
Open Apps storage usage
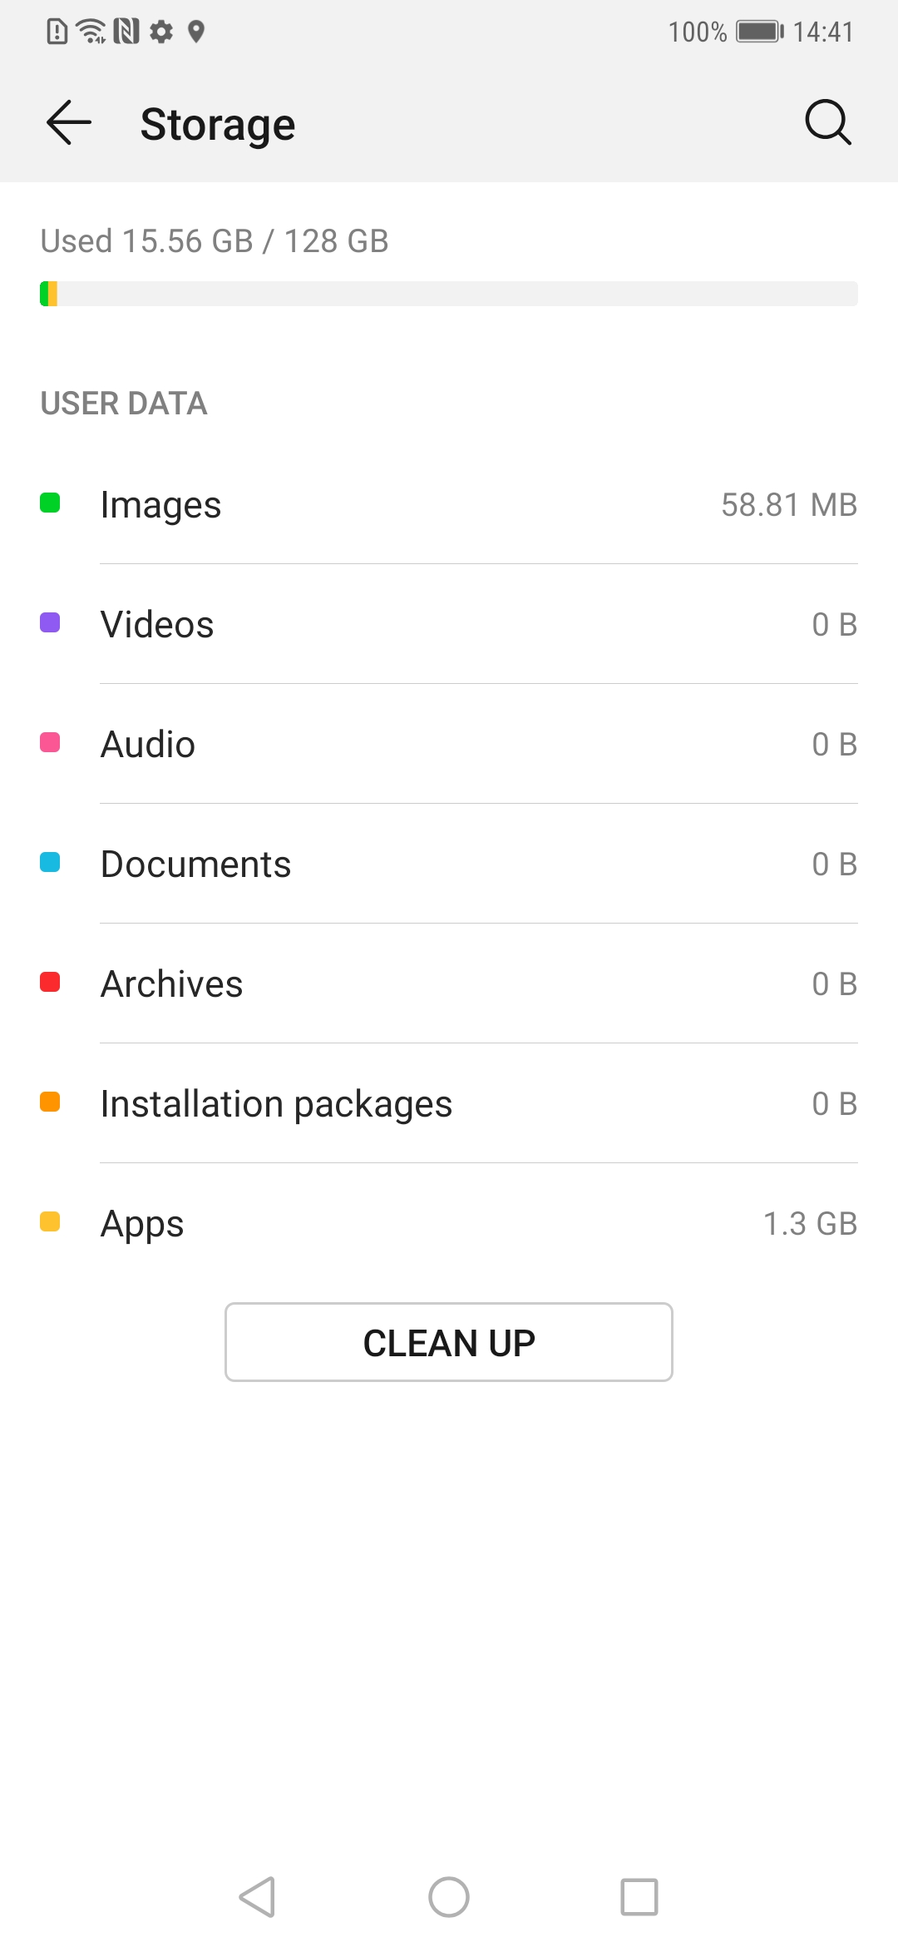(449, 1223)
